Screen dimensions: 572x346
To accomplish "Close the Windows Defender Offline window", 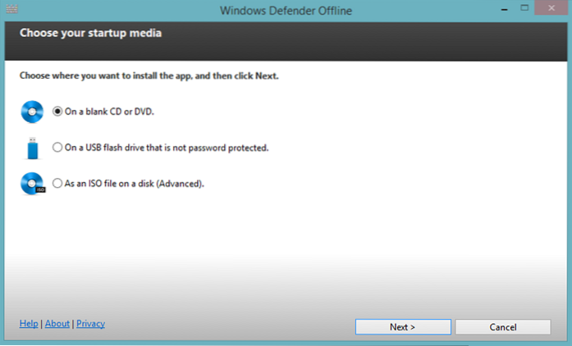I will point(551,7).
